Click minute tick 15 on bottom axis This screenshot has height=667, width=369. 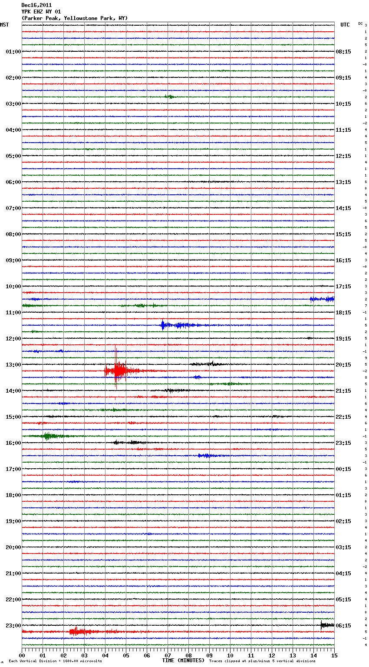pyautogui.click(x=334, y=655)
